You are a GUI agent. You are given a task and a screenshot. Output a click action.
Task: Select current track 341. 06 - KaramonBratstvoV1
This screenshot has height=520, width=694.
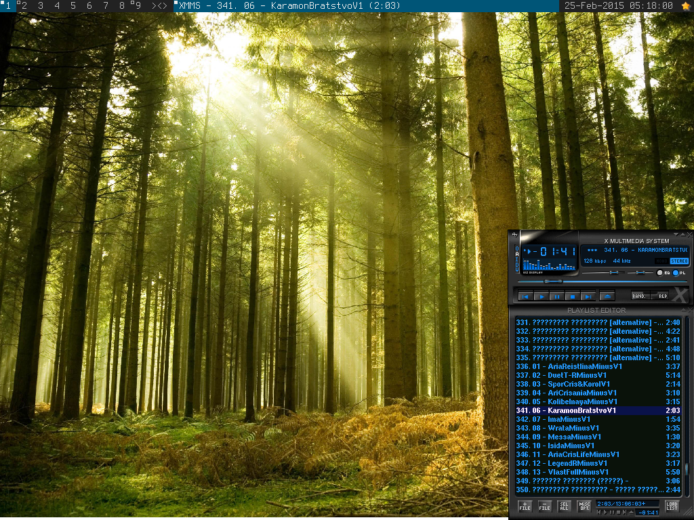(x=598, y=410)
